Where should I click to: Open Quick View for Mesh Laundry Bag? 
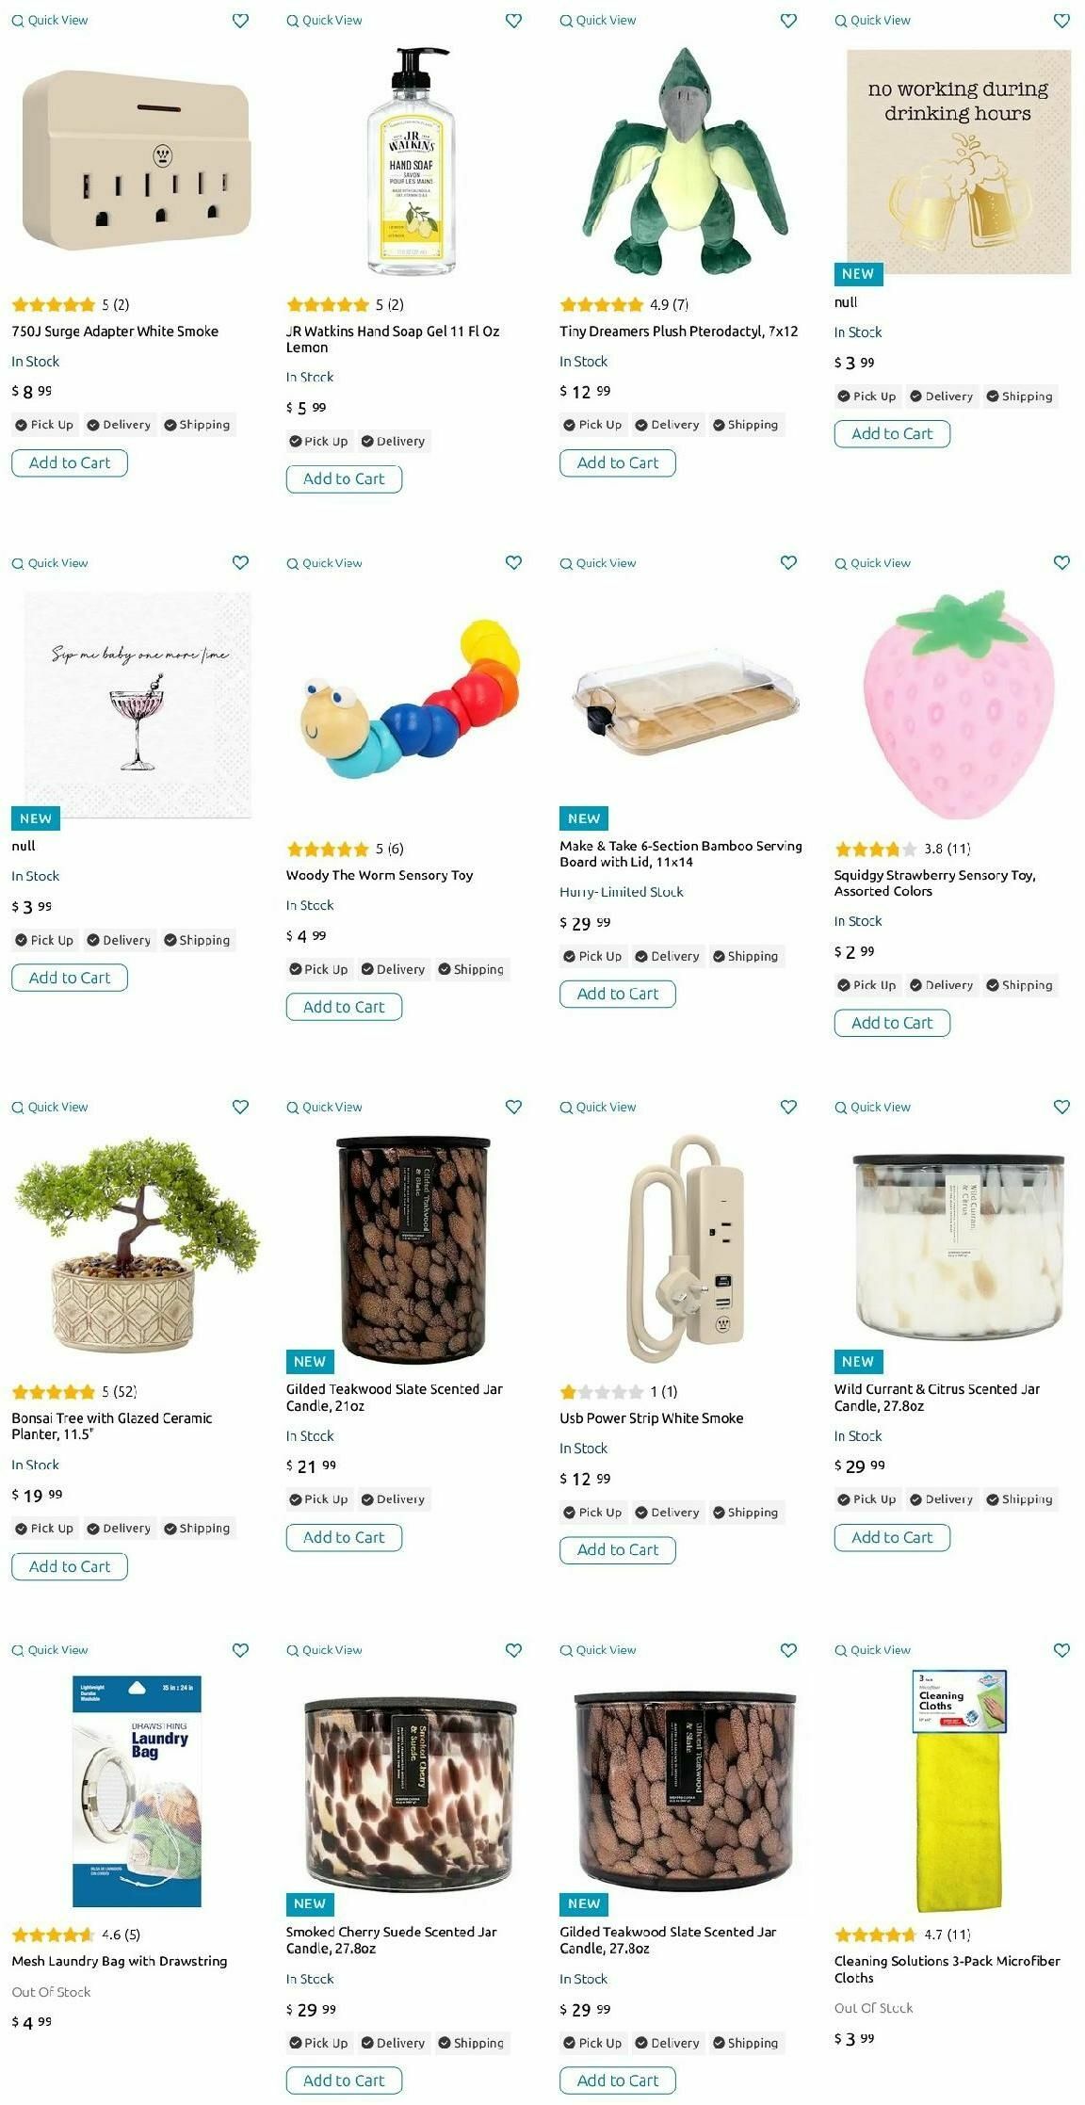[x=50, y=1650]
